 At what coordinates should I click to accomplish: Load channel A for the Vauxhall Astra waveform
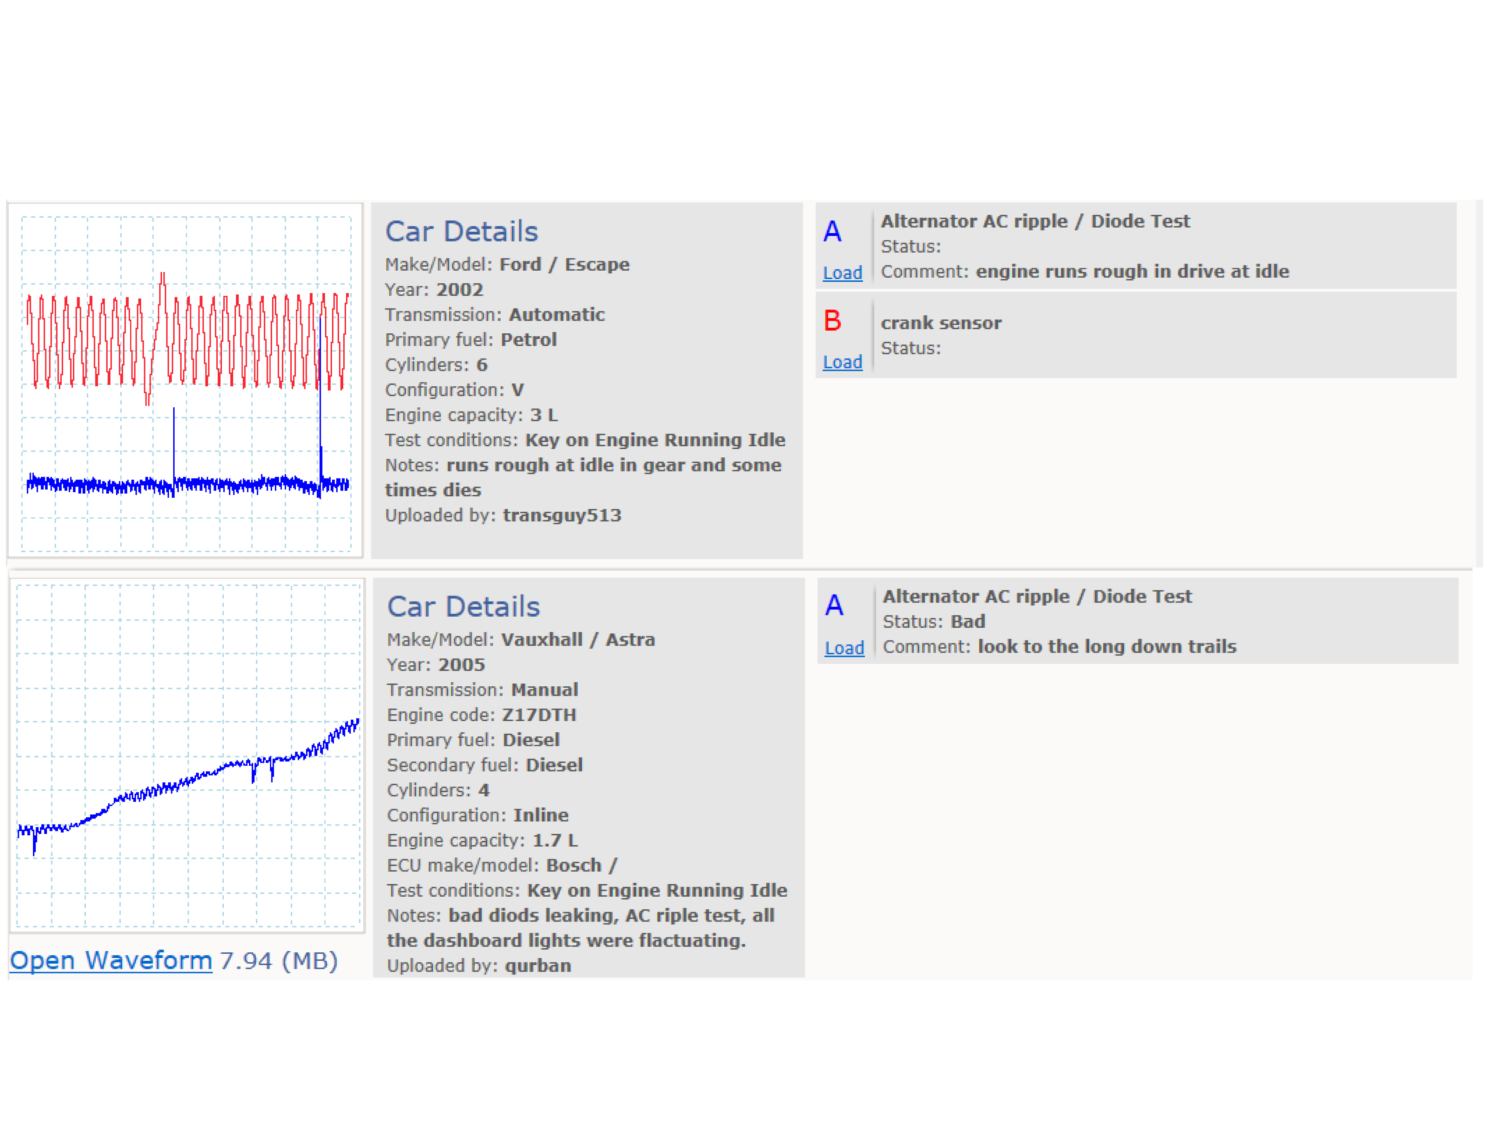coord(844,648)
